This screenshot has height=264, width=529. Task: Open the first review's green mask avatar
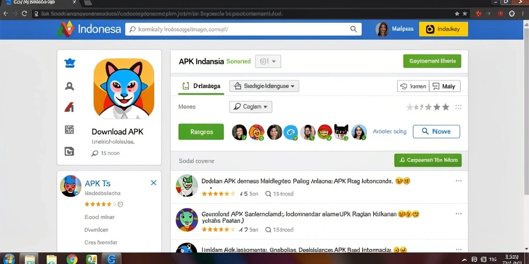(187, 186)
